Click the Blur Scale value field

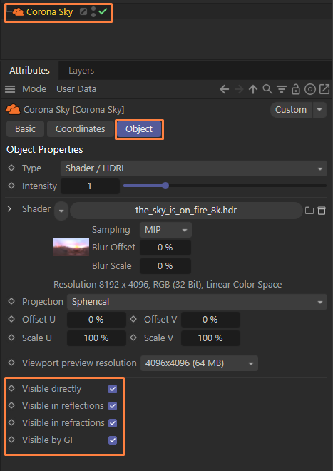click(x=165, y=266)
